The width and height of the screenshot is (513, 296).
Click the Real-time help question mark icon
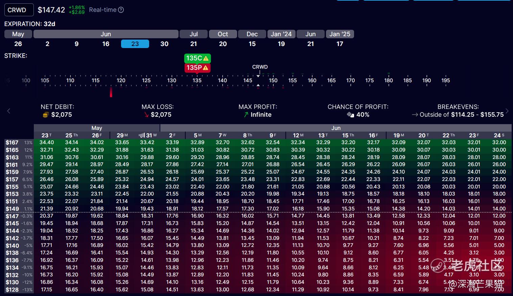(x=121, y=10)
